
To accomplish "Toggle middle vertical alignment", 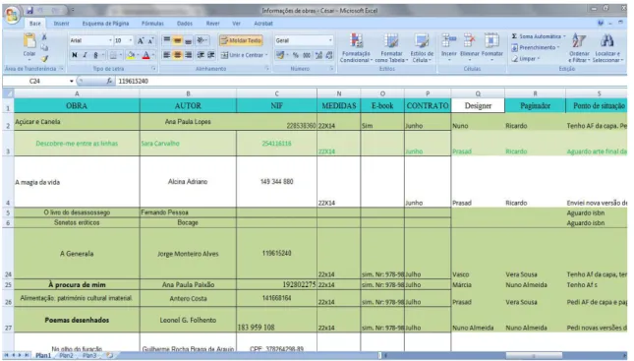I will coord(177,40).
